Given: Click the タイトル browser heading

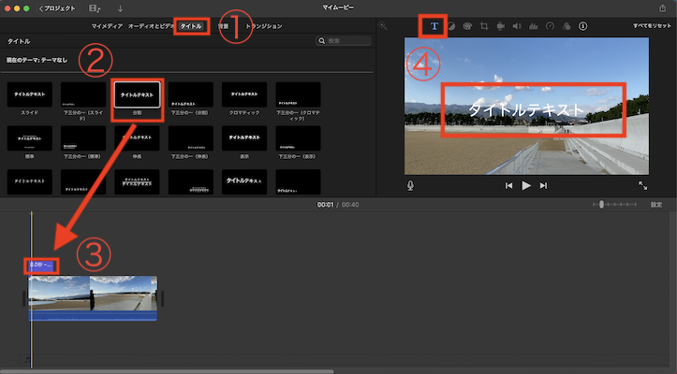Looking at the screenshot, I should (x=19, y=41).
